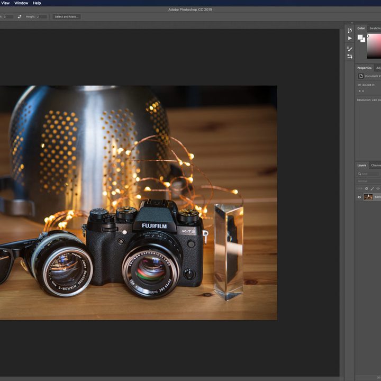
Task: Open the Normal blend mode dropdown
Action: [x=369, y=181]
